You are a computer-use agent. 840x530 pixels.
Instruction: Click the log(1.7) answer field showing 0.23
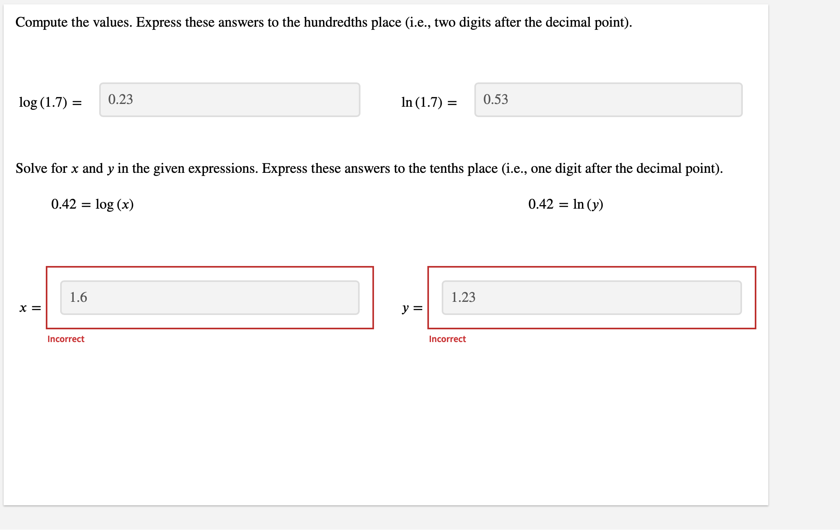coord(229,100)
